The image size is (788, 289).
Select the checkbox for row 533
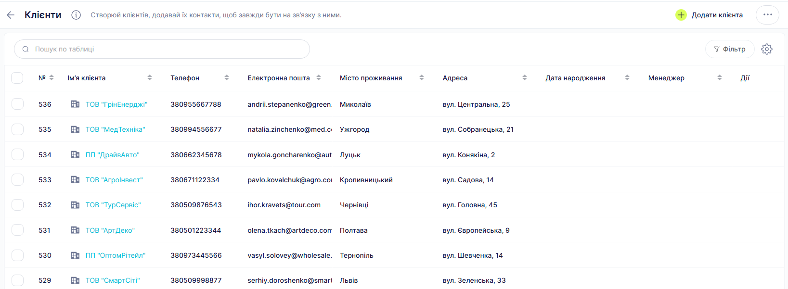coord(17,180)
